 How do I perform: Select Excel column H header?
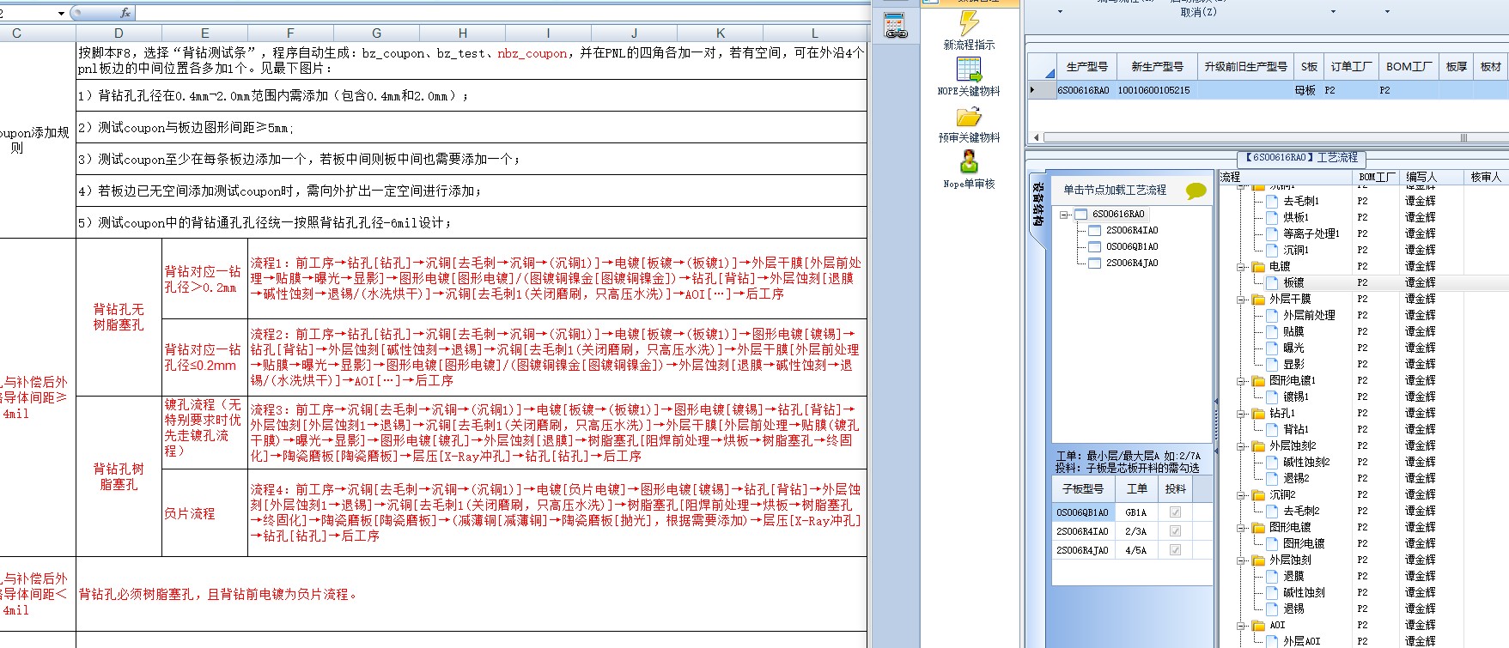click(463, 33)
